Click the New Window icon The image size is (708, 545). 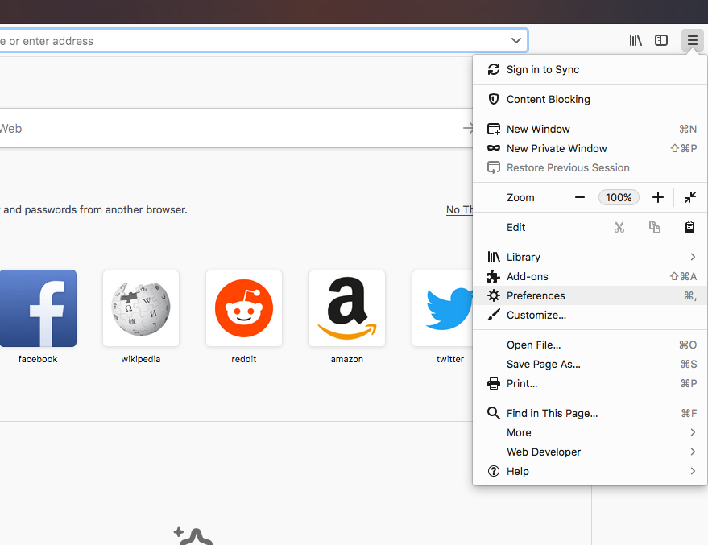pyautogui.click(x=494, y=129)
